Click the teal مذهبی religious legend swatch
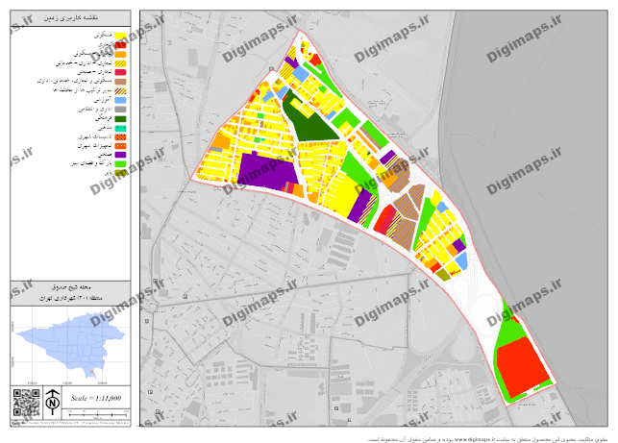The height and width of the screenshot is (443, 618). coord(120,128)
